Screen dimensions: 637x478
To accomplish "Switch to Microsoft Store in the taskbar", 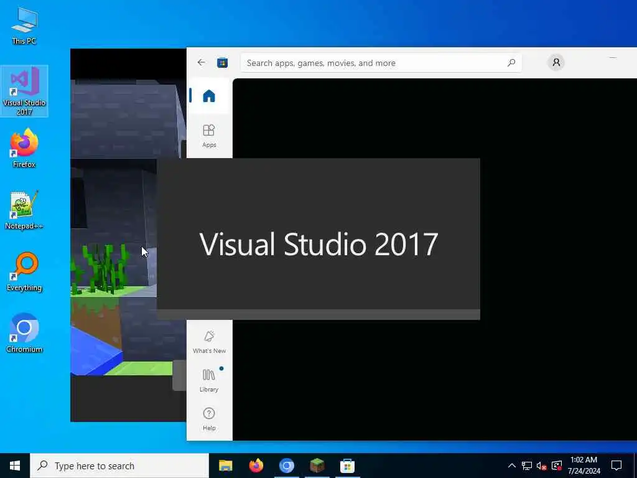I will (347, 466).
